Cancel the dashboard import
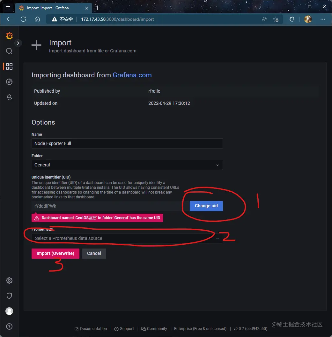 (x=94, y=253)
